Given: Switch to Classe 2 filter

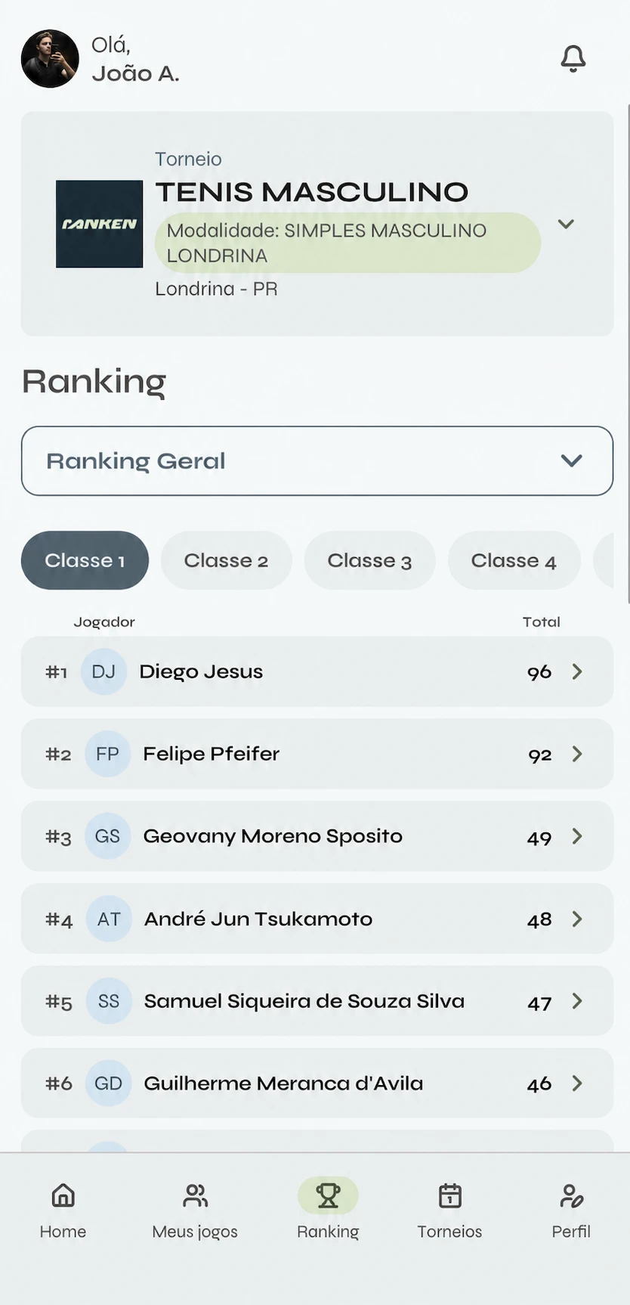Looking at the screenshot, I should point(227,560).
